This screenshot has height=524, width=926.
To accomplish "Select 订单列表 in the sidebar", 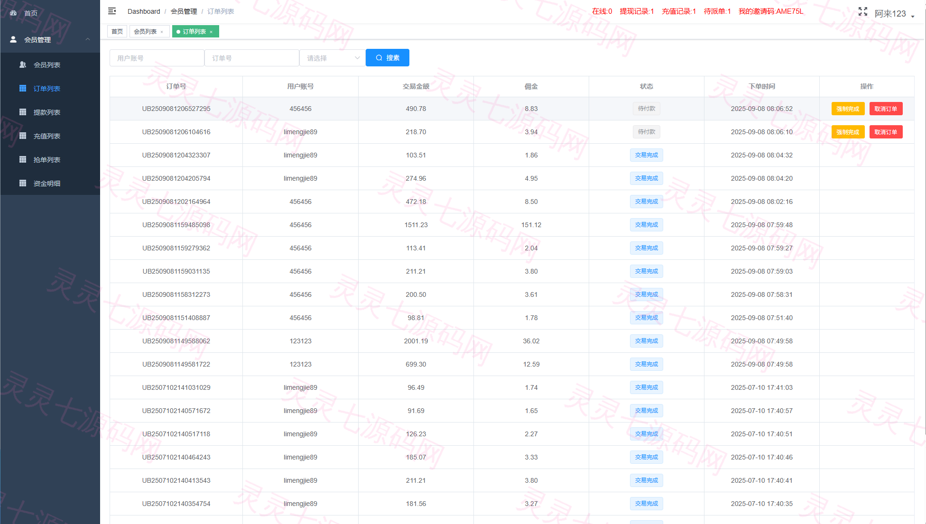I will pyautogui.click(x=50, y=88).
